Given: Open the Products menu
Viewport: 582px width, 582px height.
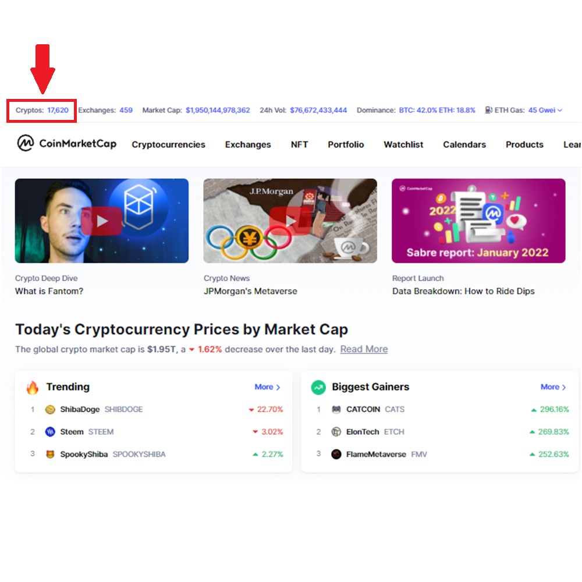Looking at the screenshot, I should 524,144.
